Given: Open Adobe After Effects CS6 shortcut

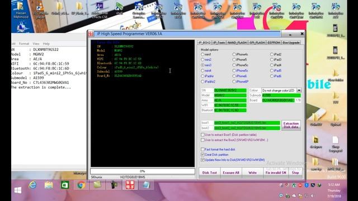Looking at the screenshot, I should pyautogui.click(x=100, y=10).
